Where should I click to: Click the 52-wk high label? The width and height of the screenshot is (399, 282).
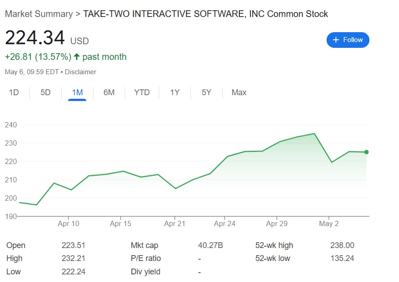tap(274, 246)
